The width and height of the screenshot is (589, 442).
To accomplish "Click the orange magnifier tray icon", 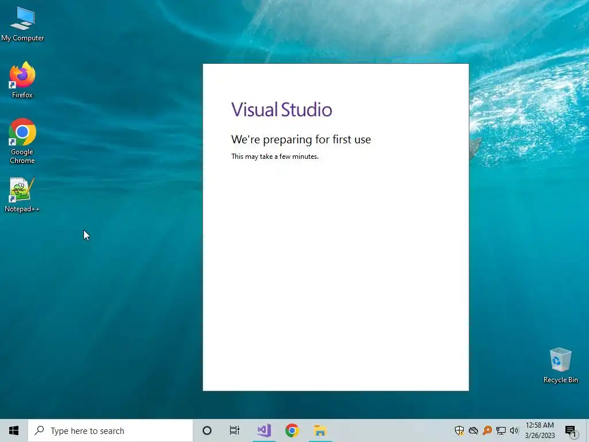I will pyautogui.click(x=487, y=430).
